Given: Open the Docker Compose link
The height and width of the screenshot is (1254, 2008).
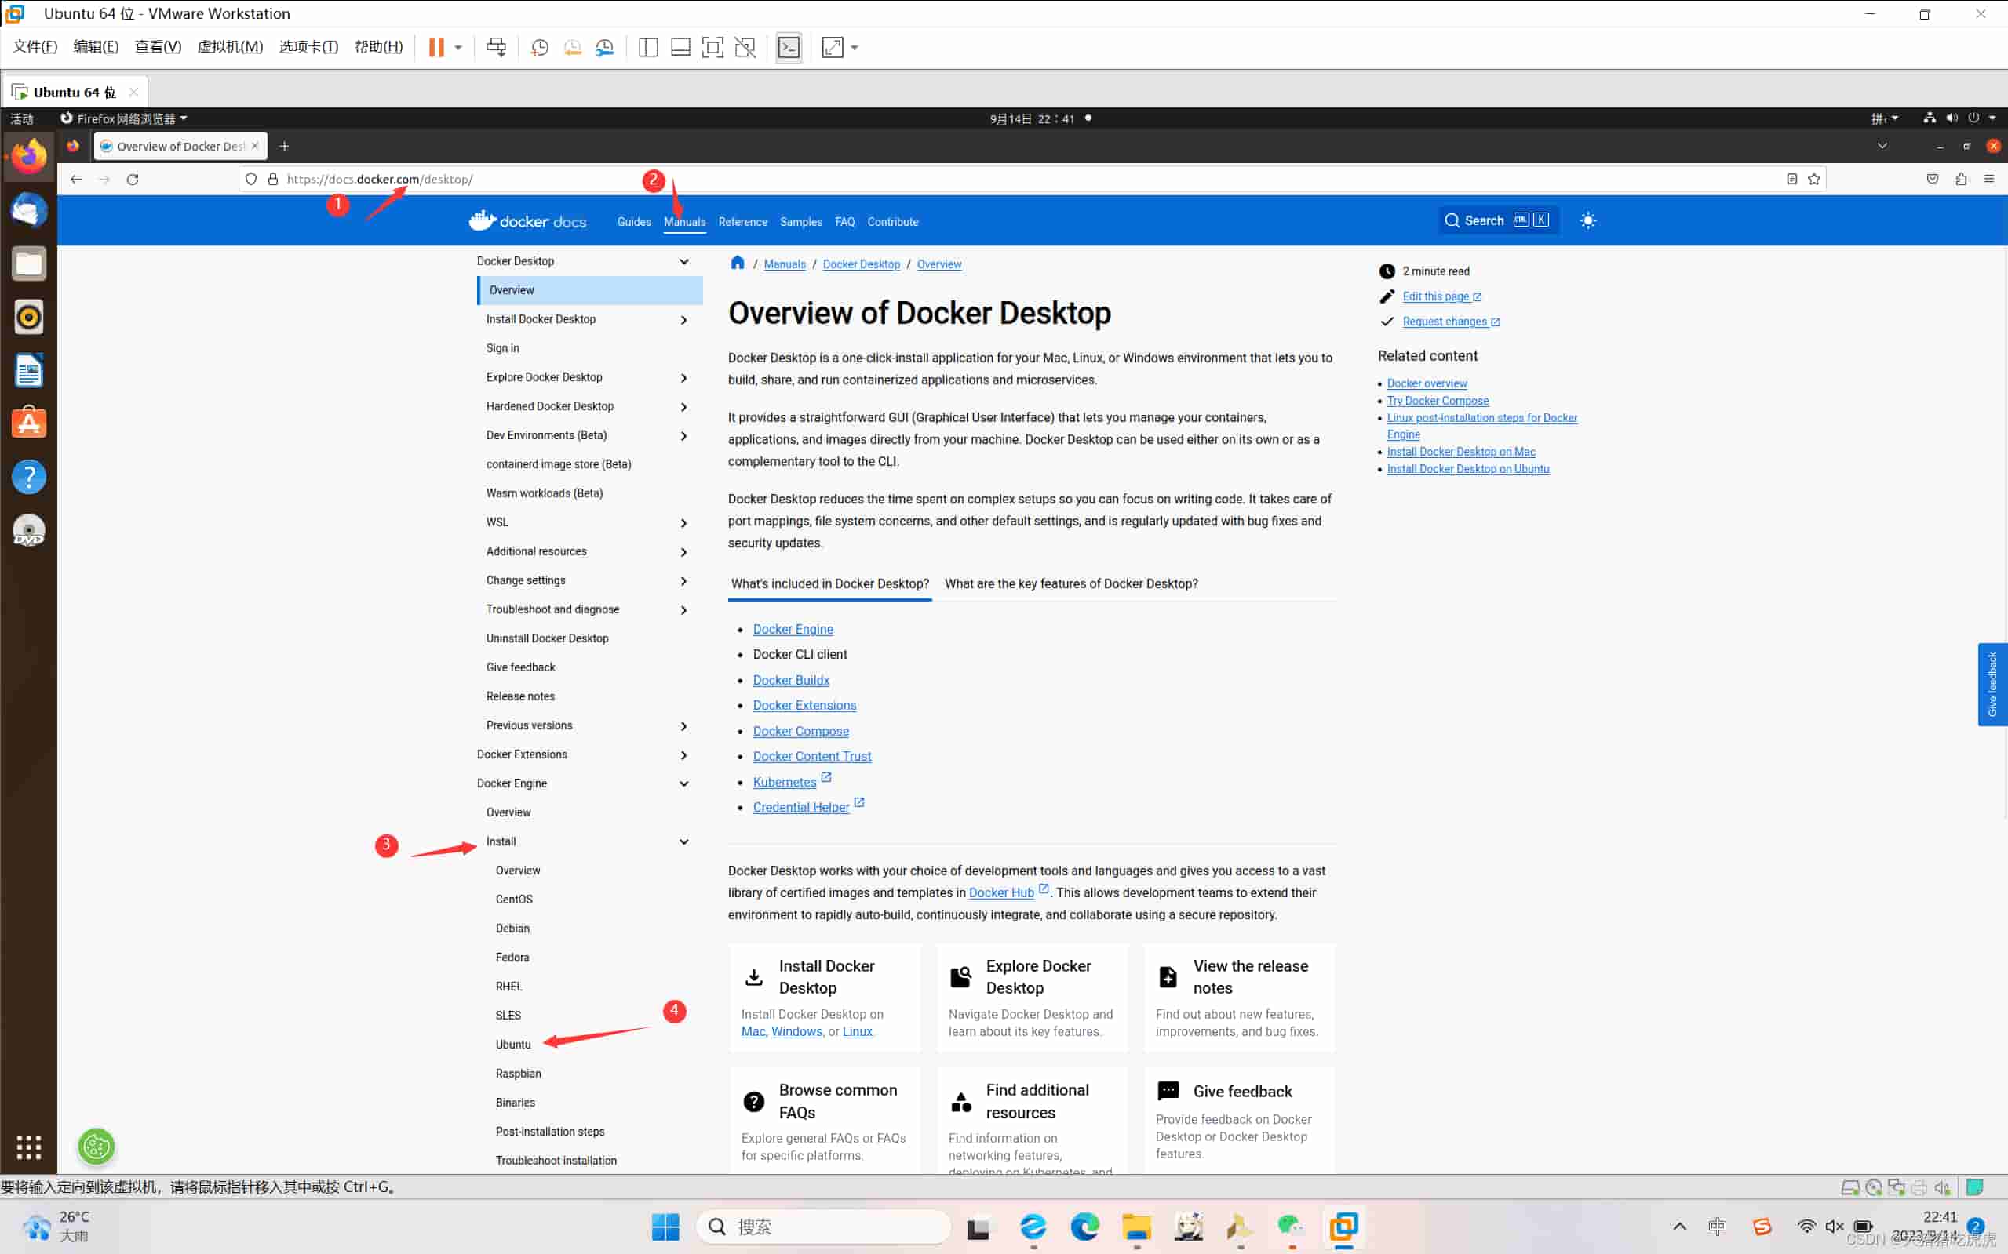Looking at the screenshot, I should click(x=800, y=731).
